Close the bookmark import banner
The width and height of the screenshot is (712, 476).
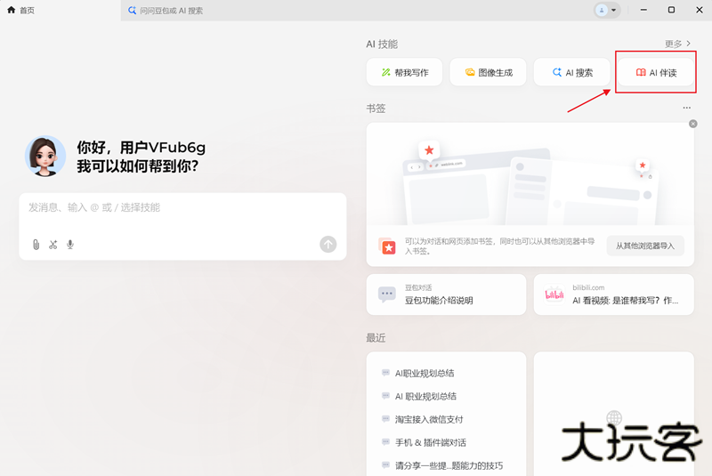click(692, 125)
